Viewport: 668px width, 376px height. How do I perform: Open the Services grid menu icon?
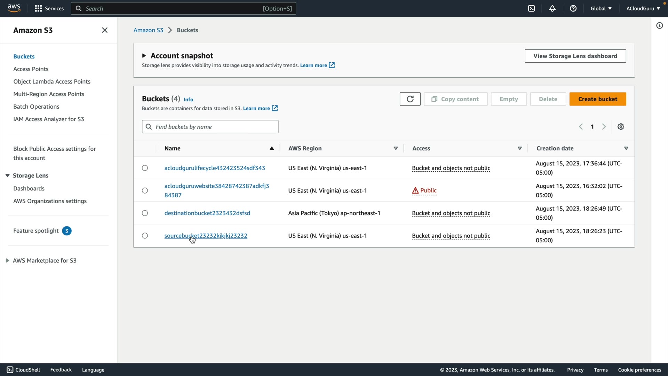click(x=38, y=8)
